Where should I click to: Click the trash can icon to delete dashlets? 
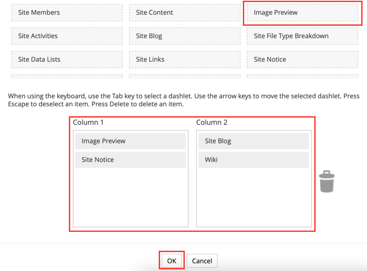click(x=327, y=181)
